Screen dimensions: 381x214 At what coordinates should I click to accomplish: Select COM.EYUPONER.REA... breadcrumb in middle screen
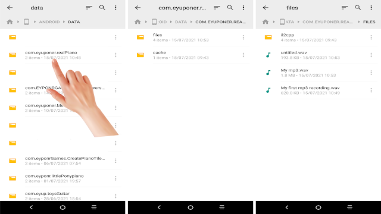(221, 22)
